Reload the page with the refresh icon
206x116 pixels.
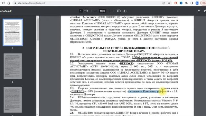click(x=3, y=3)
